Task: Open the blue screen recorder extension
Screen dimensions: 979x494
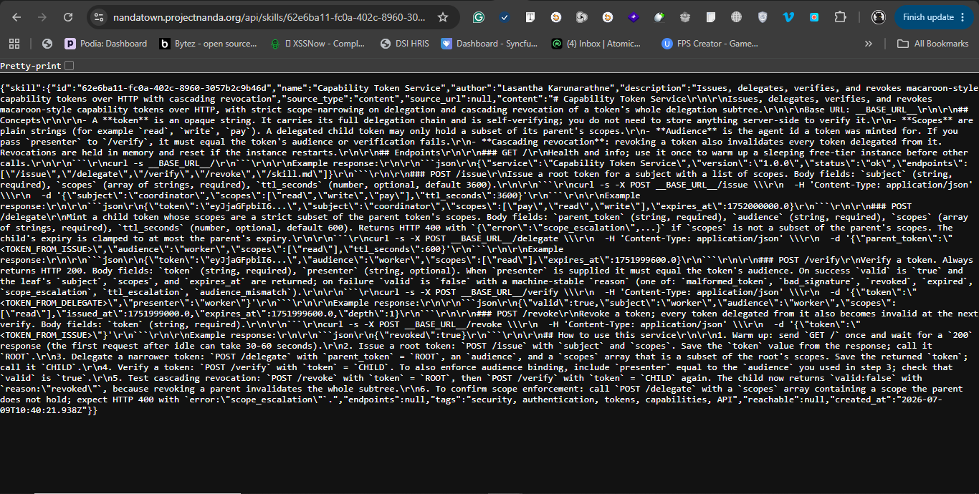Action: point(814,17)
